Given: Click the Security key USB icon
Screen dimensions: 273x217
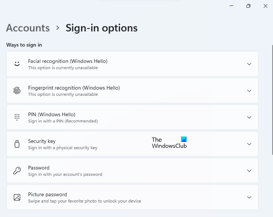Looking at the screenshot, I should click(x=17, y=144).
